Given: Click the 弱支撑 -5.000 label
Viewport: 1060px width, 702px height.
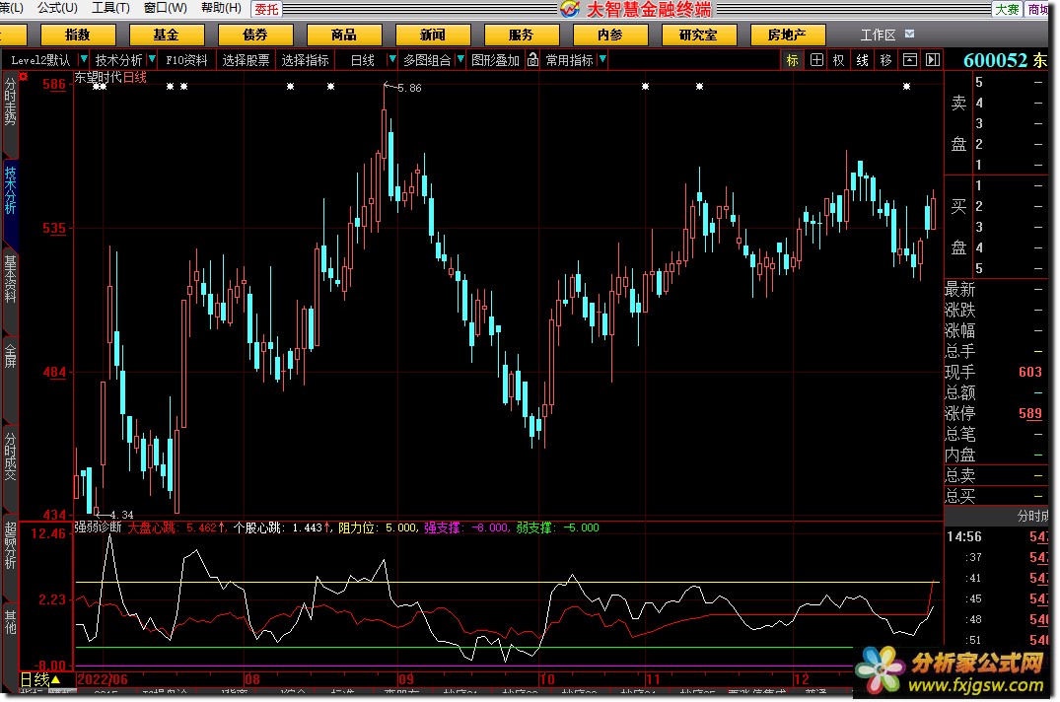Looking at the screenshot, I should coord(558,527).
